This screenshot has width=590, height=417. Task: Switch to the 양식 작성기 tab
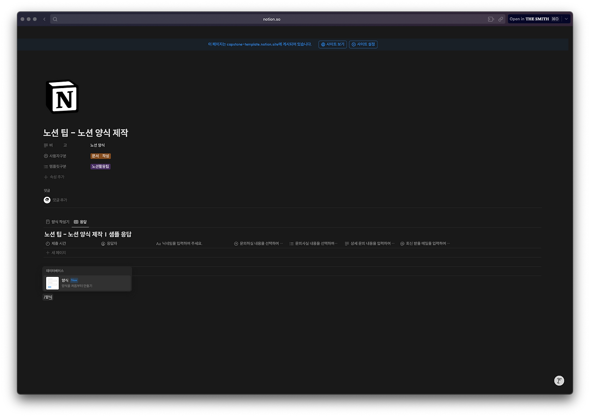58,222
